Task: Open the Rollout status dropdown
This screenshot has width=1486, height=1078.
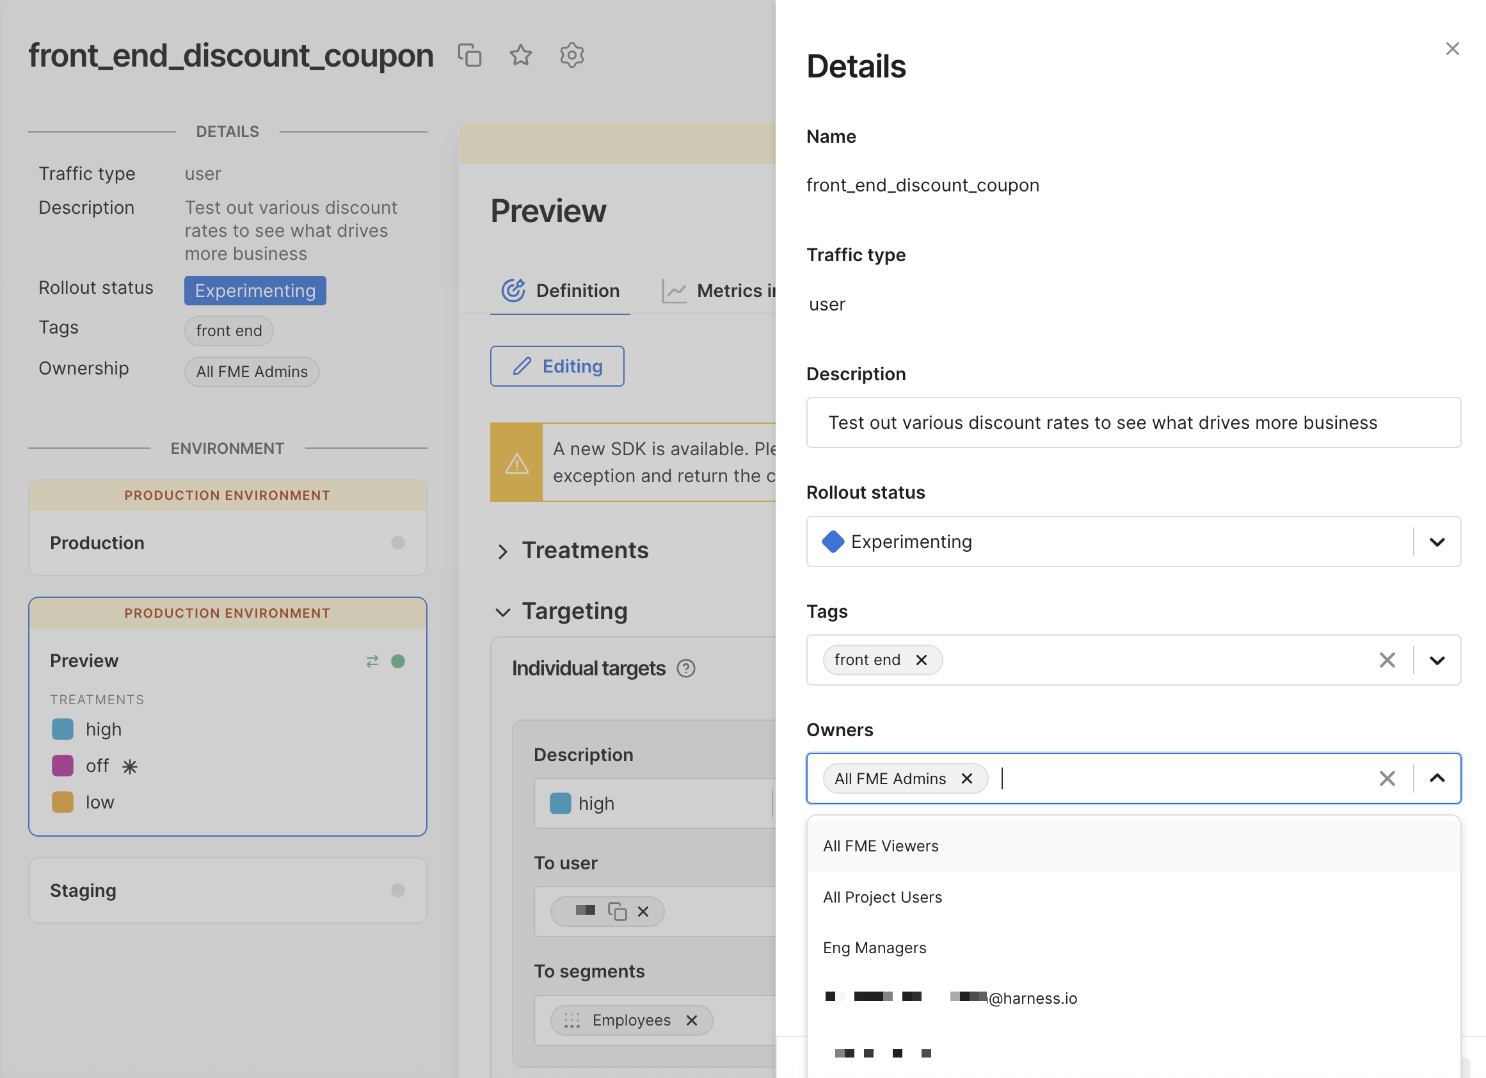Action: pyautogui.click(x=1436, y=542)
